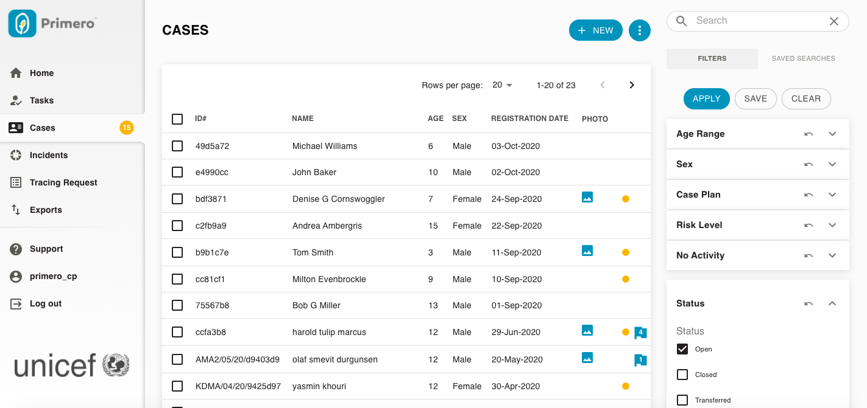
Task: Open photo for Denise G Cornswoggler
Action: (587, 197)
